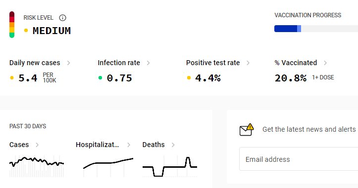Expand Infection rate chevron arrow
Screen dimensions: 358x188
pyautogui.click(x=148, y=63)
